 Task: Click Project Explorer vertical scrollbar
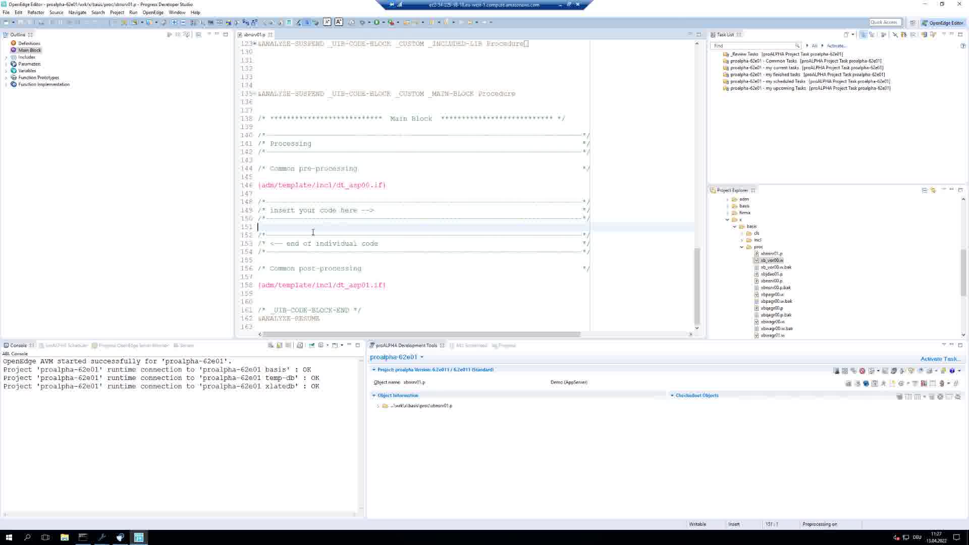click(x=963, y=272)
